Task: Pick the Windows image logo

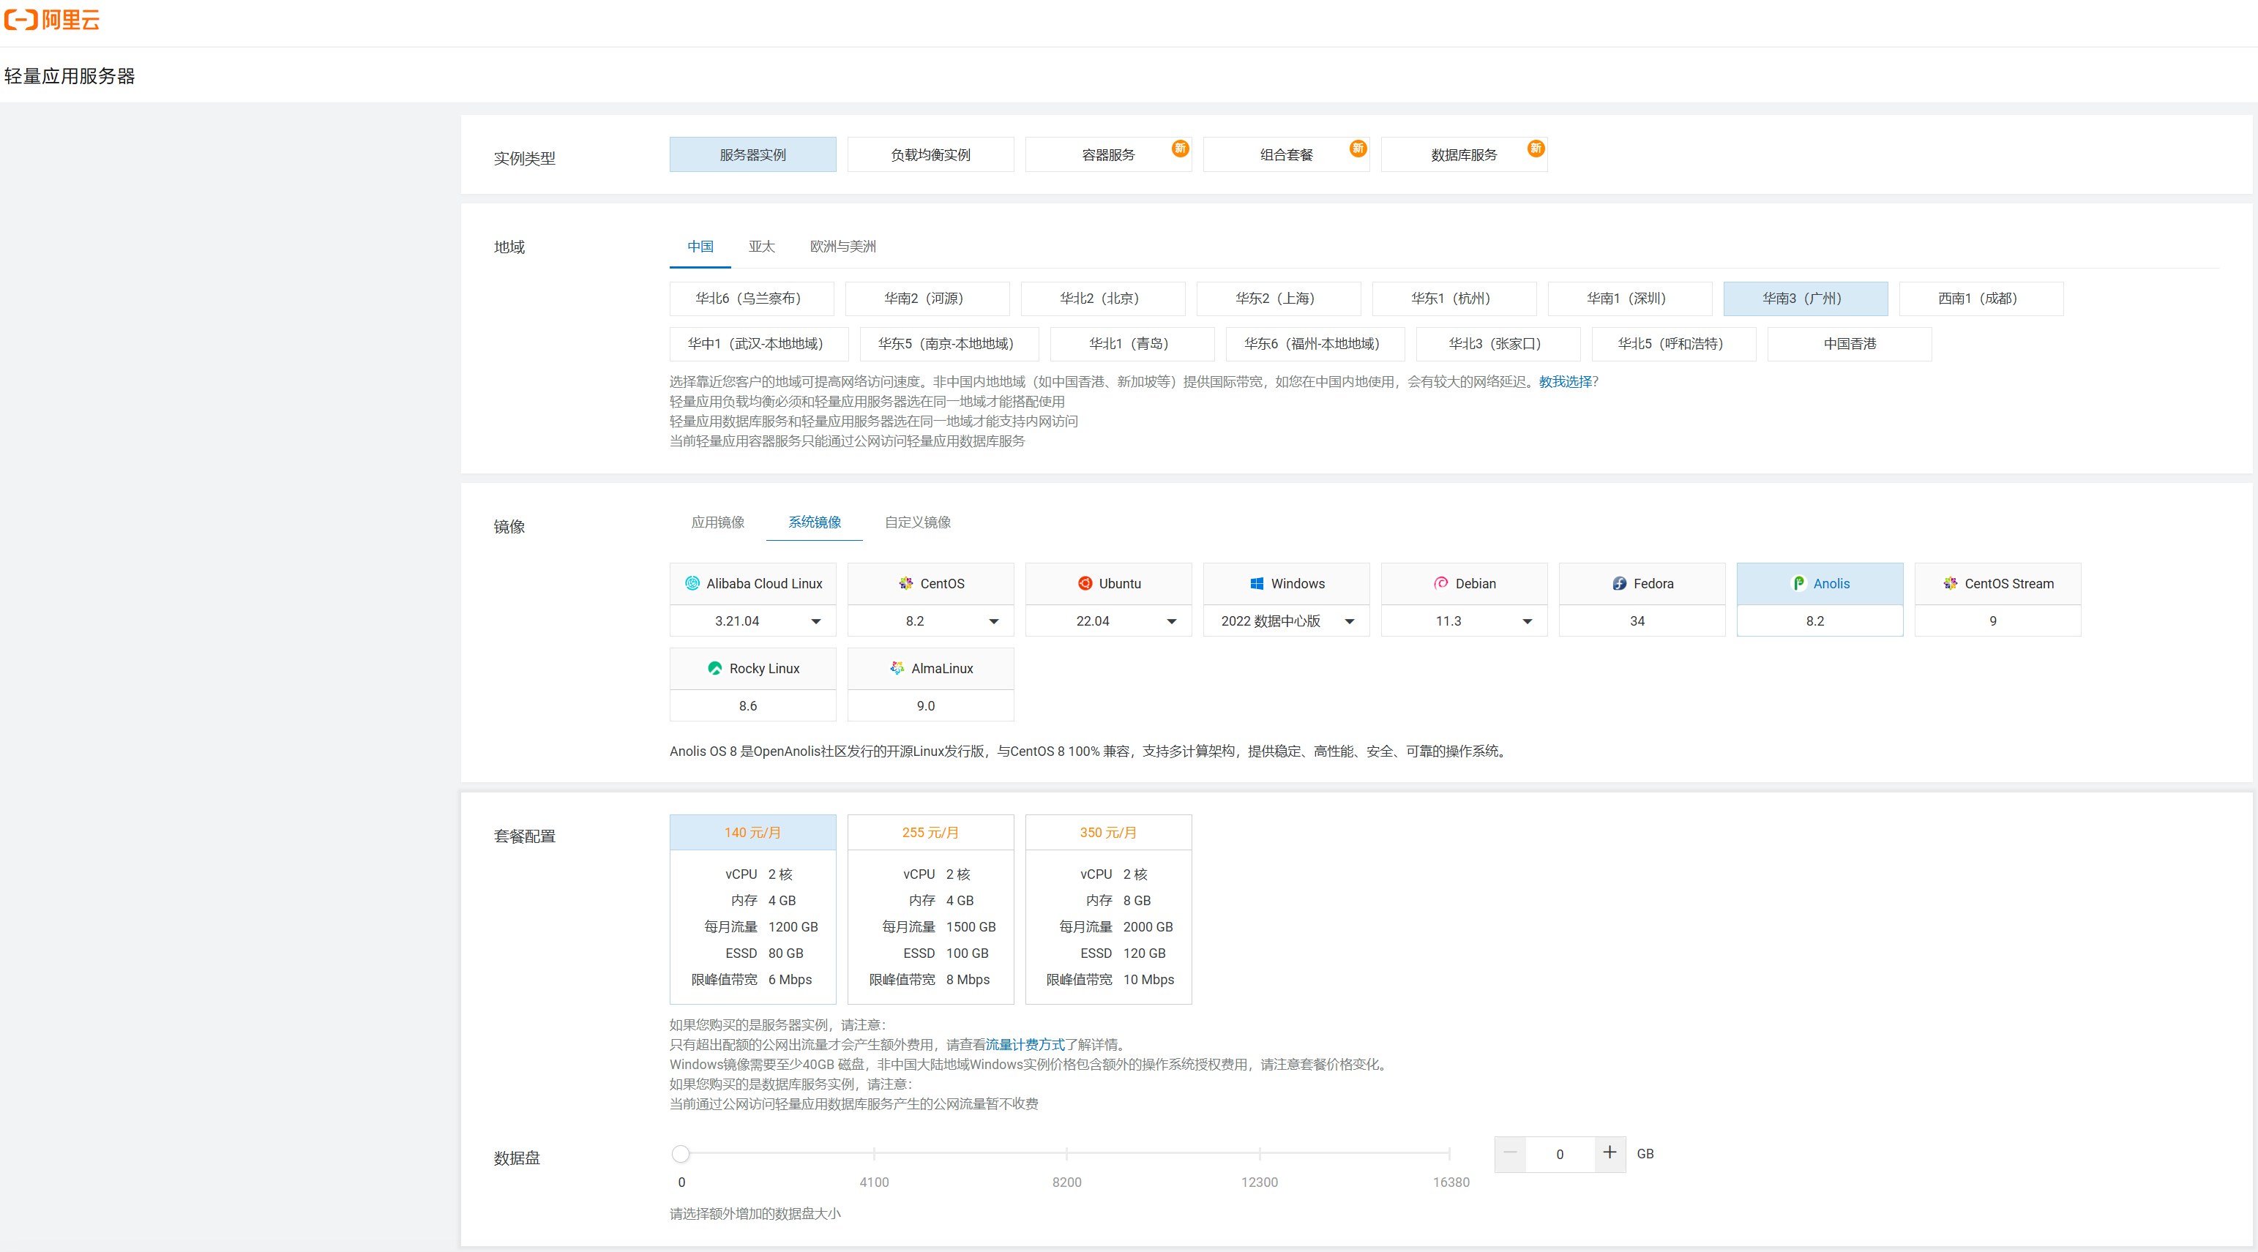Action: point(1256,583)
